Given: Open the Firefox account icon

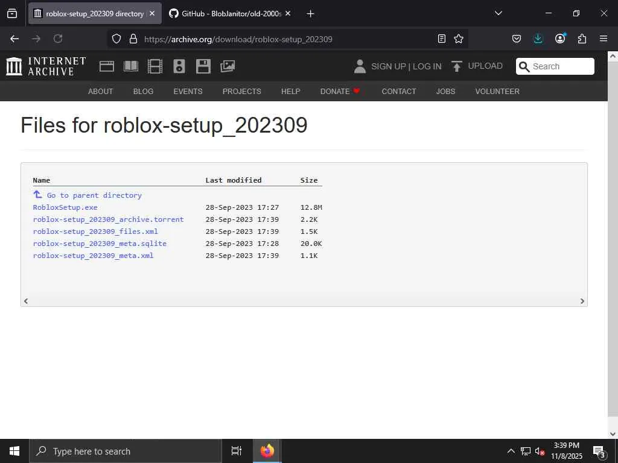Looking at the screenshot, I should tap(560, 38).
